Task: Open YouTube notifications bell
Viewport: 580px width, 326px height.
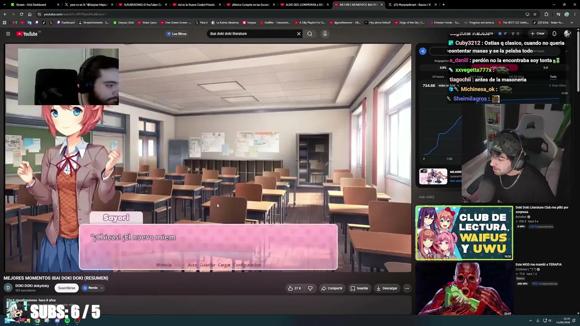Action: [554, 34]
